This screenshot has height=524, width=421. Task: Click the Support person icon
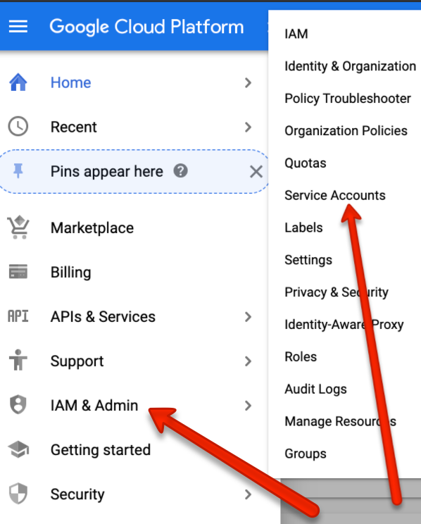[x=18, y=360]
